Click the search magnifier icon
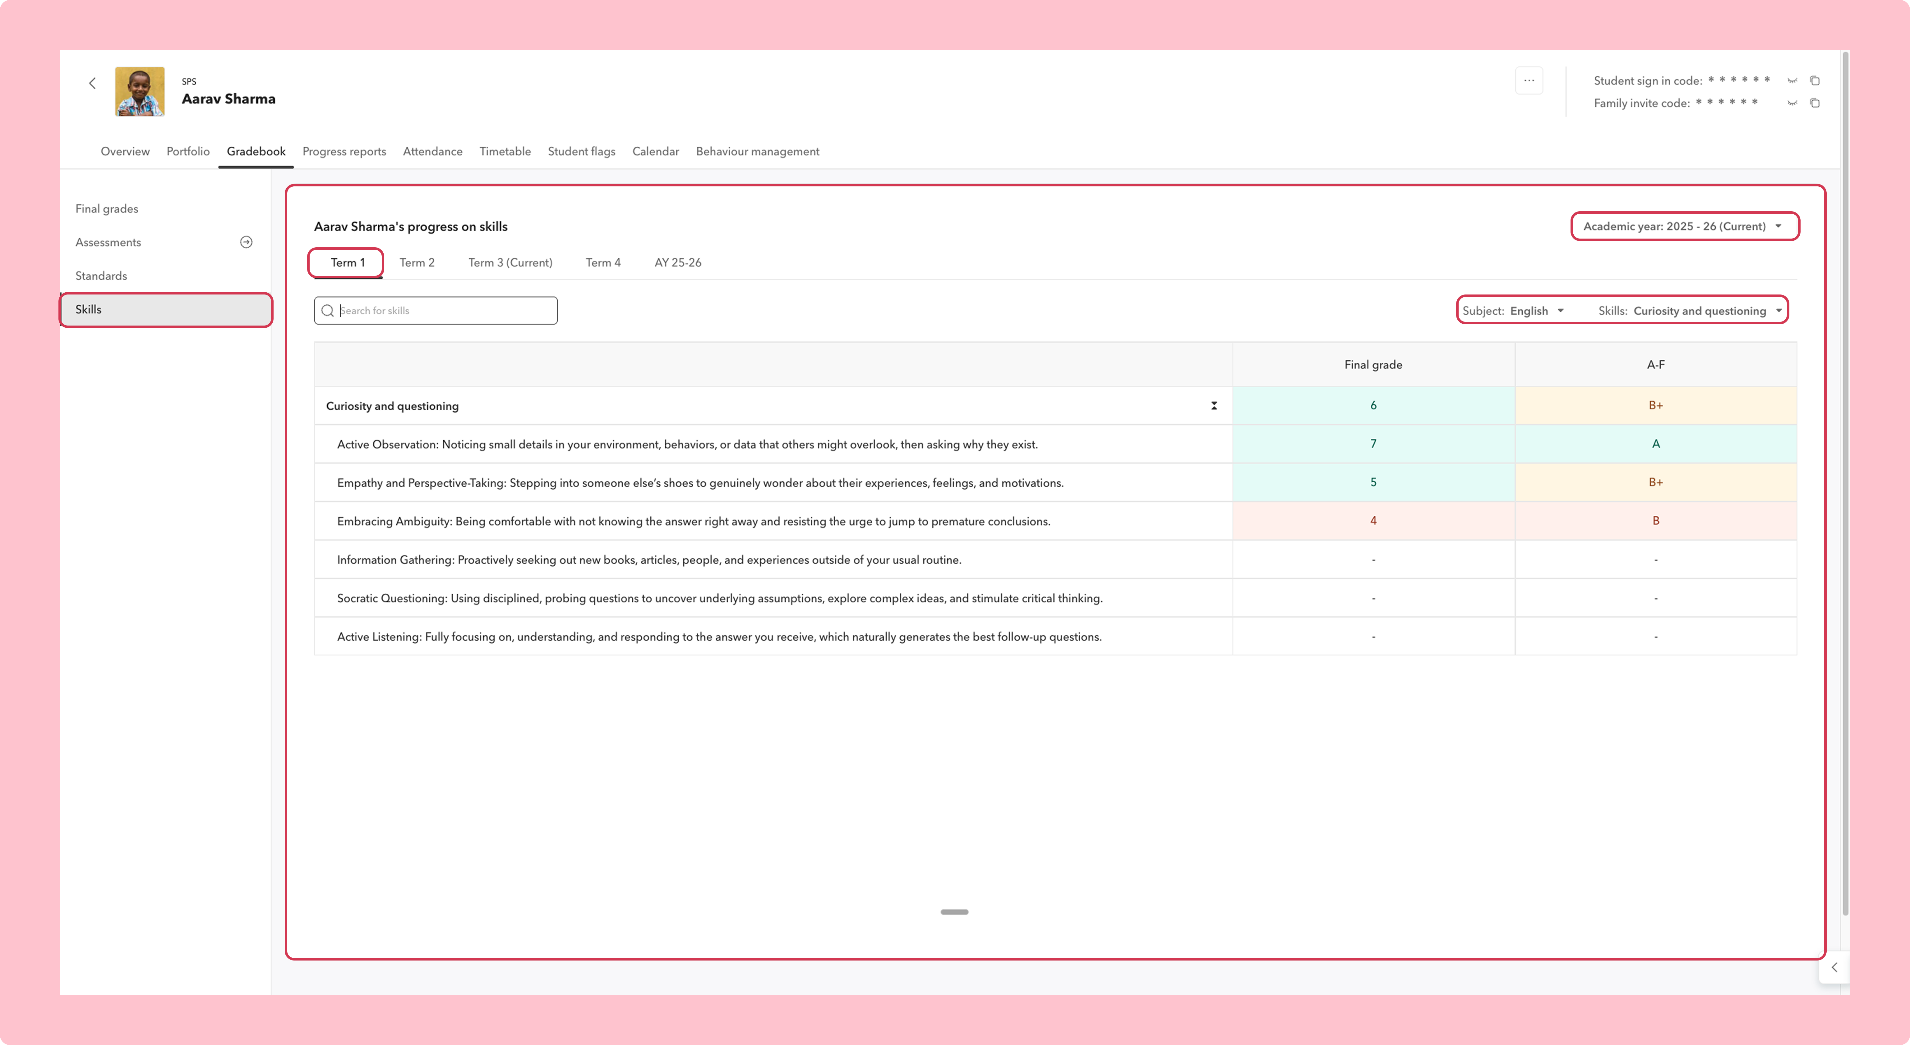The width and height of the screenshot is (1910, 1045). point(327,311)
